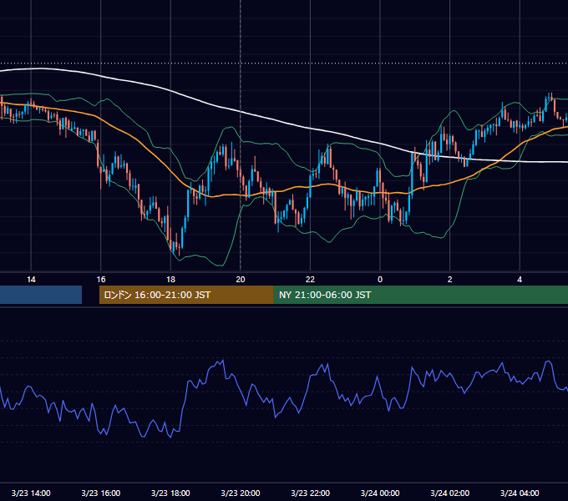Click hour label 2 on price chart axis
The image size is (568, 501).
pos(450,280)
